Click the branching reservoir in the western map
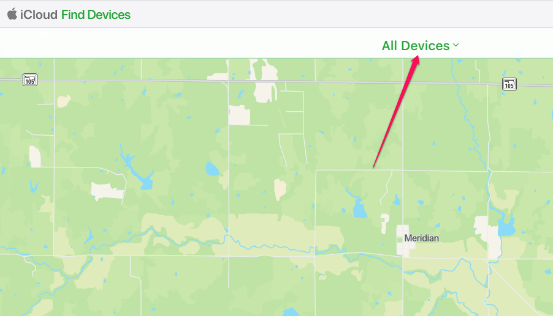Screen dimensions: 553x316 click(x=139, y=171)
